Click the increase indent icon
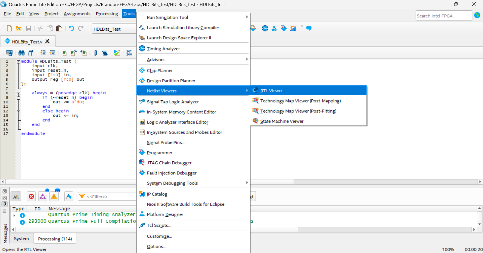483x253 pixels. 43,53
